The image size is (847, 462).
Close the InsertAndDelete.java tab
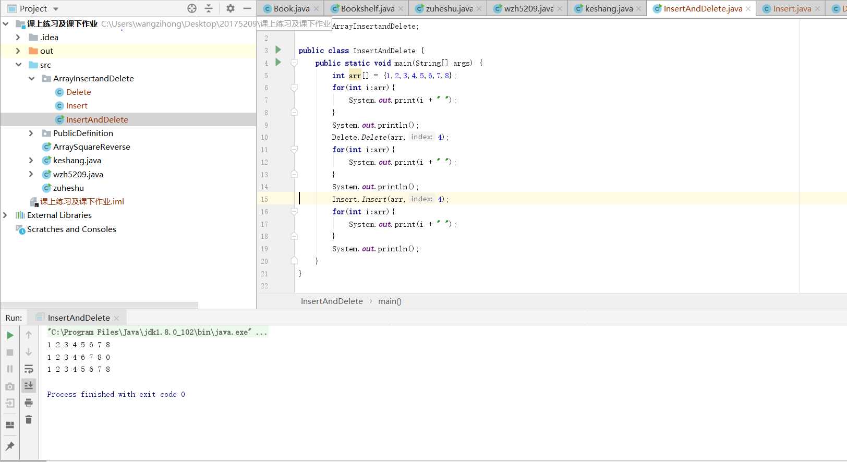(x=748, y=9)
